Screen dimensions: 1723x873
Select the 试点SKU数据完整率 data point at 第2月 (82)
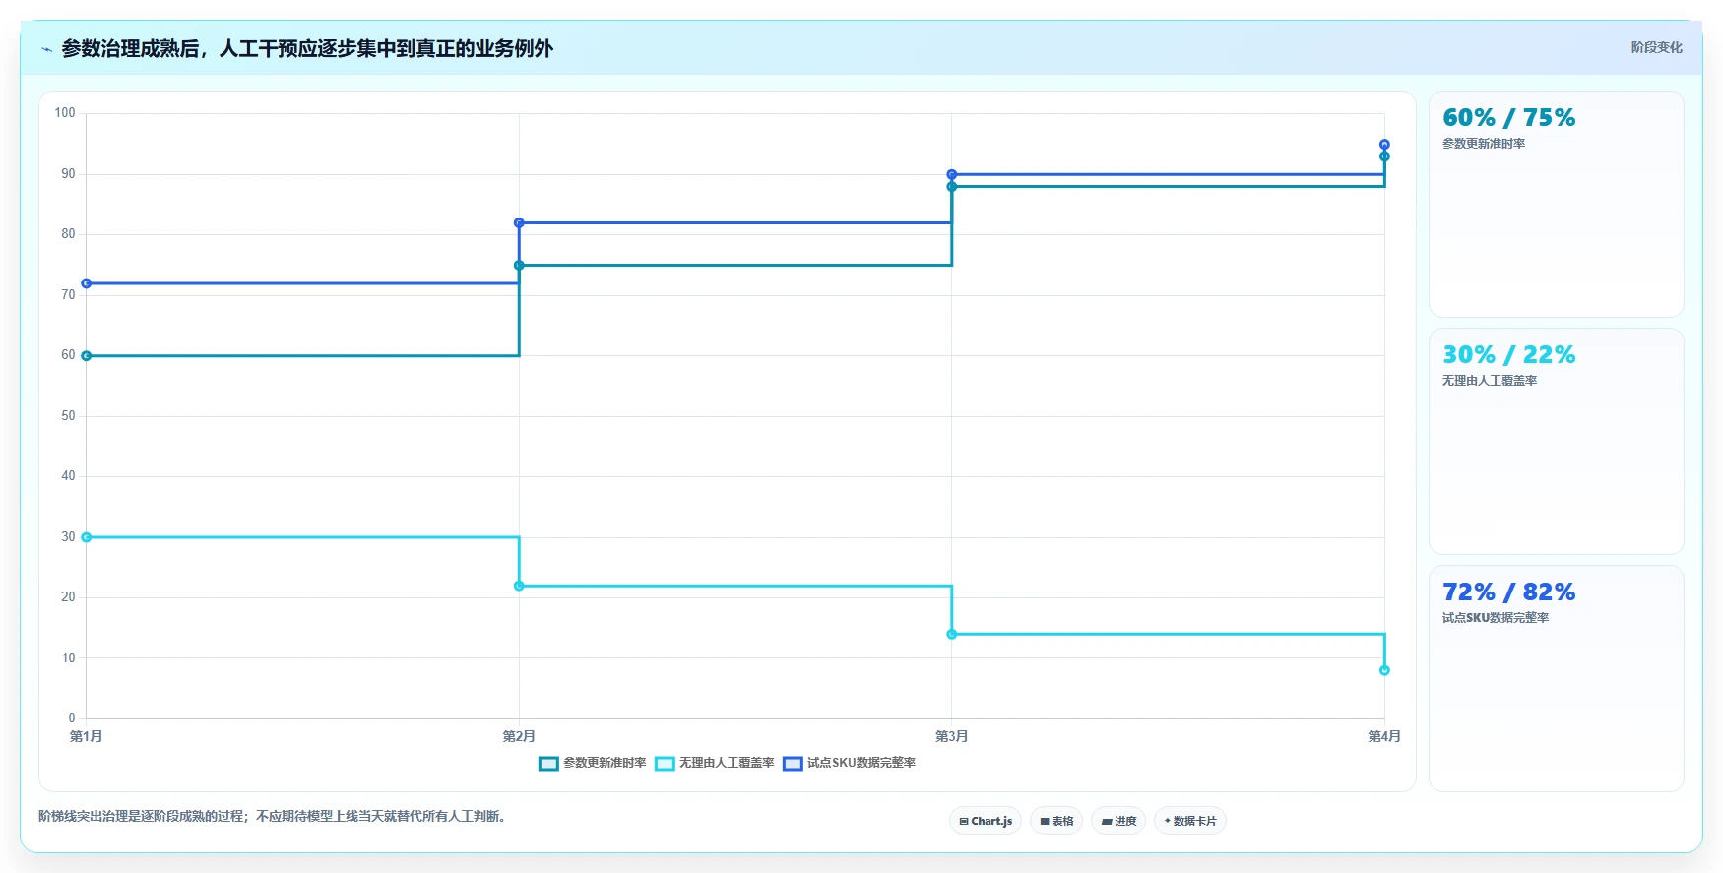pyautogui.click(x=519, y=223)
